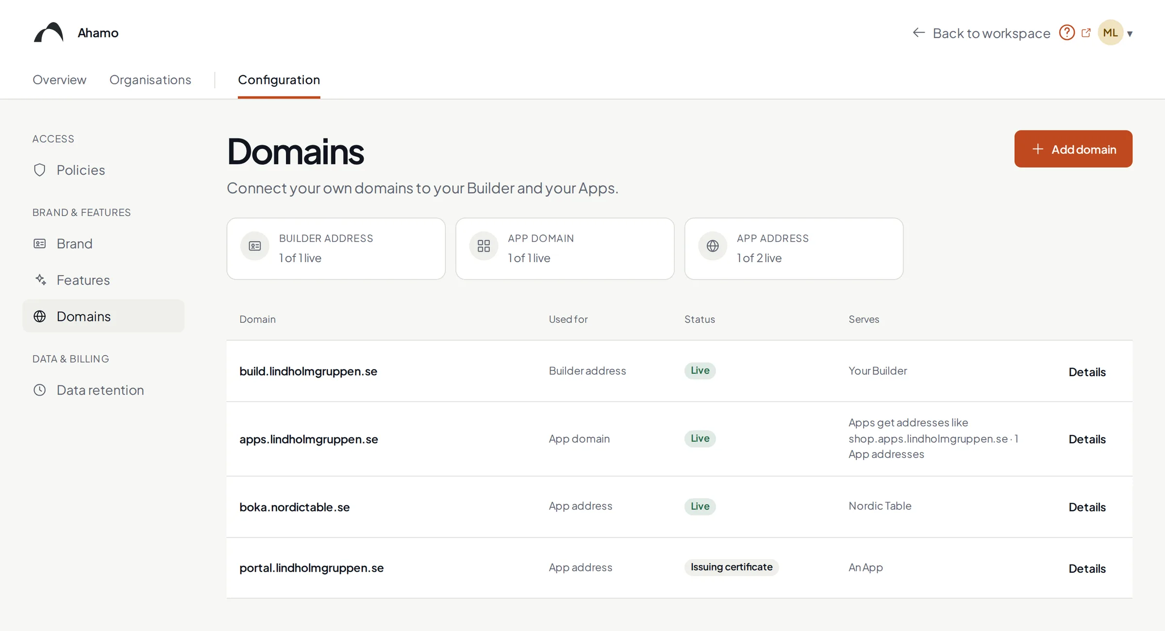The width and height of the screenshot is (1165, 631).
Task: Click the plus icon on Add domain
Action: (1037, 149)
